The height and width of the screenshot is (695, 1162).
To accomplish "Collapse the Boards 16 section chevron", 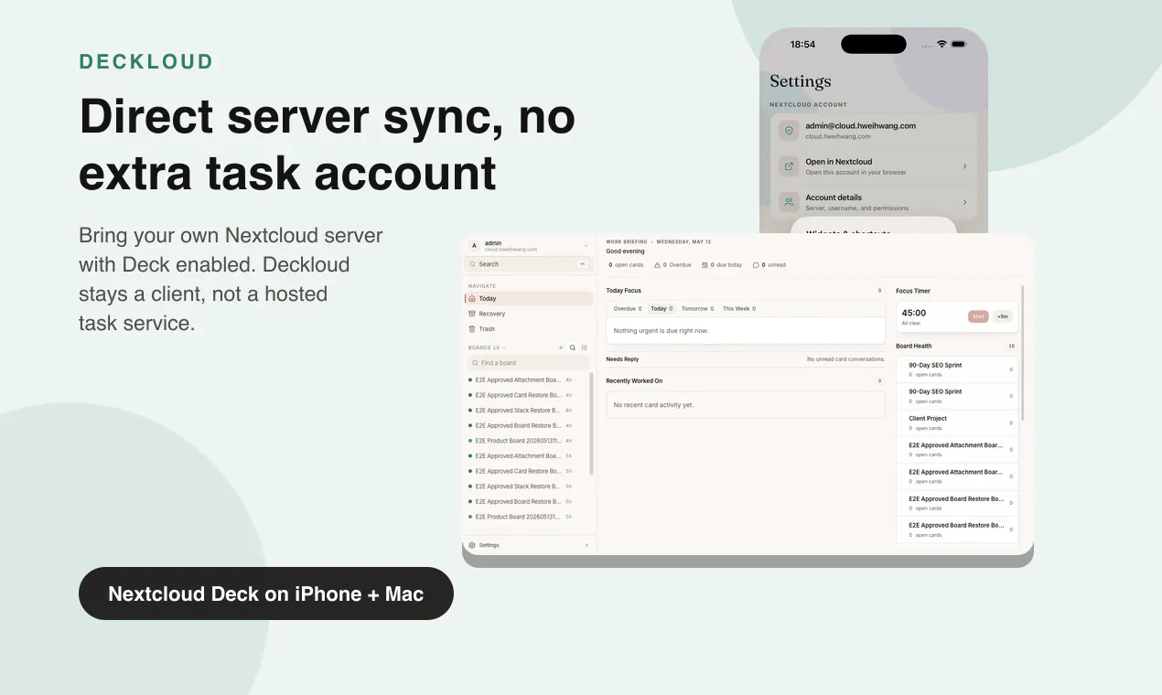I will (x=504, y=347).
